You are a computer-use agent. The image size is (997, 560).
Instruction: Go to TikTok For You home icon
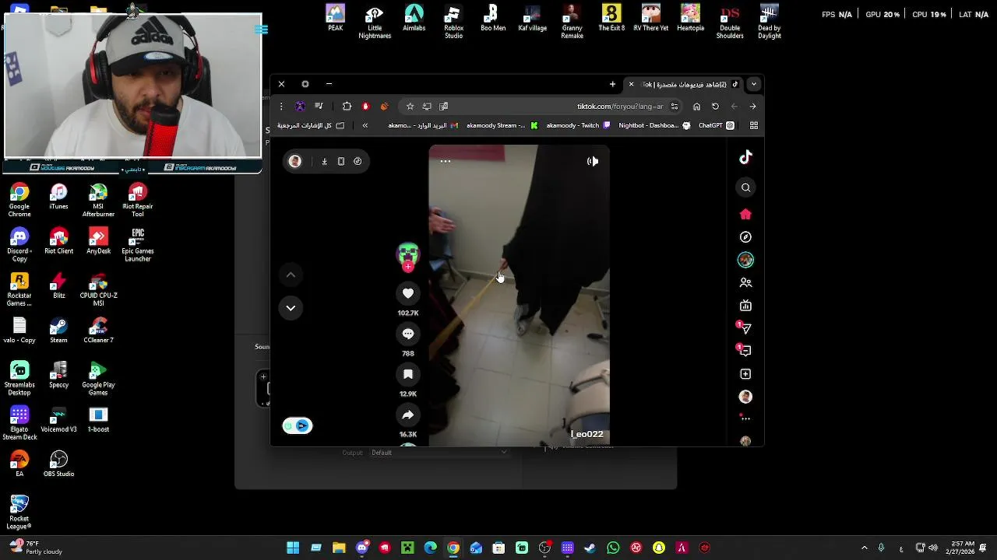[745, 214]
